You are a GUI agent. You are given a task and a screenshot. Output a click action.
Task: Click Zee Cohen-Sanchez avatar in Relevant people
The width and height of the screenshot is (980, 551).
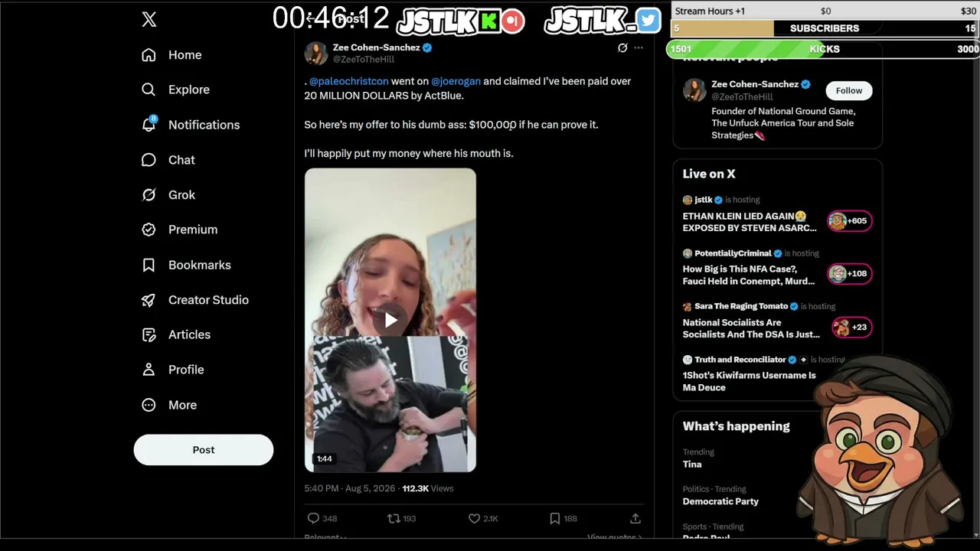point(694,90)
